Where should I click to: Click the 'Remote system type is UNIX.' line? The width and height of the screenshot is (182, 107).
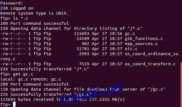[34, 13]
